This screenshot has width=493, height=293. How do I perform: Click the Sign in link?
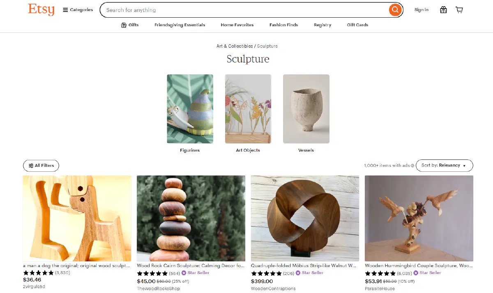(x=421, y=9)
